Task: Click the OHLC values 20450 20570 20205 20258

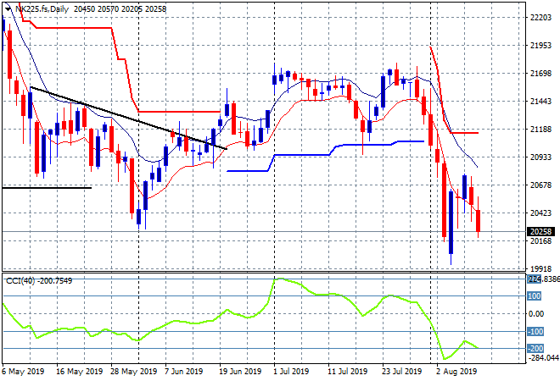Action: (120, 9)
